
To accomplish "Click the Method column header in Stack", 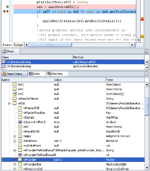I will (x=108, y=57).
